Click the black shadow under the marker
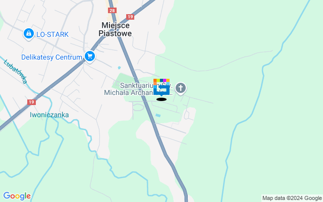This screenshot has width=323, height=202. (x=161, y=99)
